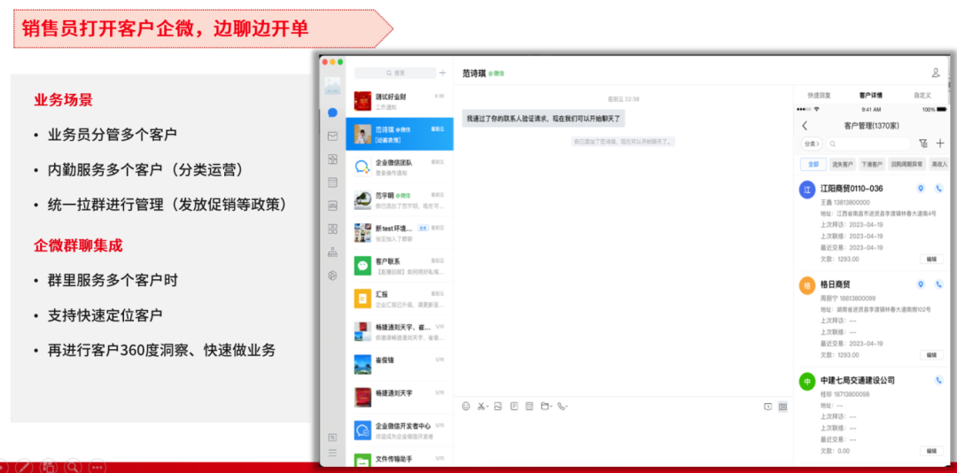Viewport: 957px width, 473px height.
Task: Select the 下滑客户 filter chip
Action: [x=872, y=164]
